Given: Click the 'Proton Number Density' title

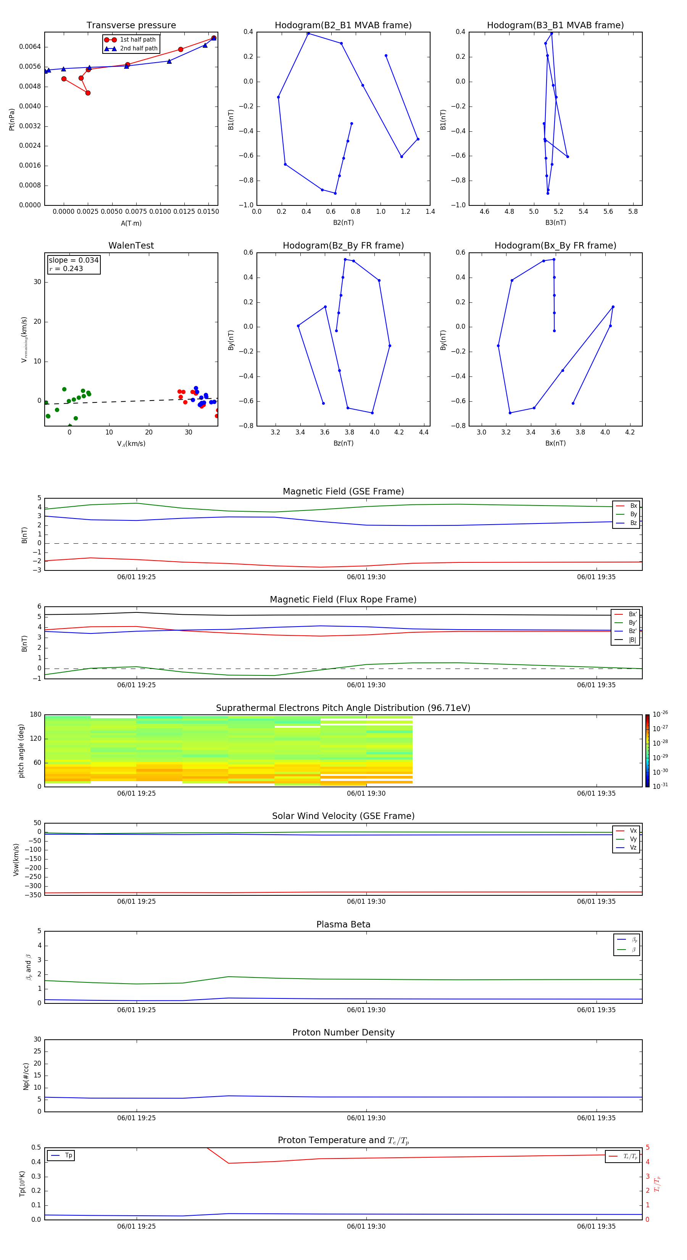Looking at the screenshot, I should 343,1032.
